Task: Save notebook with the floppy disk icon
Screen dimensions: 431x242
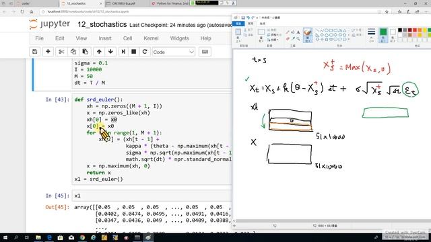Action: click(x=34, y=52)
